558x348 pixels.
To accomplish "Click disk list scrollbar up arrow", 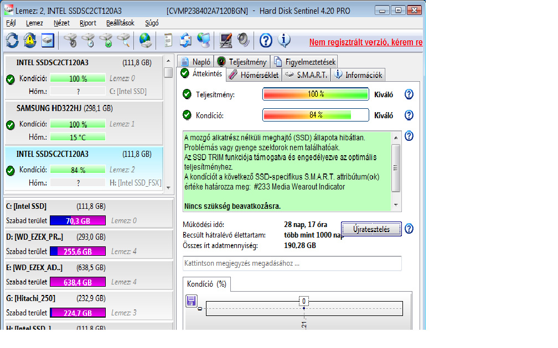I will click(168, 61).
